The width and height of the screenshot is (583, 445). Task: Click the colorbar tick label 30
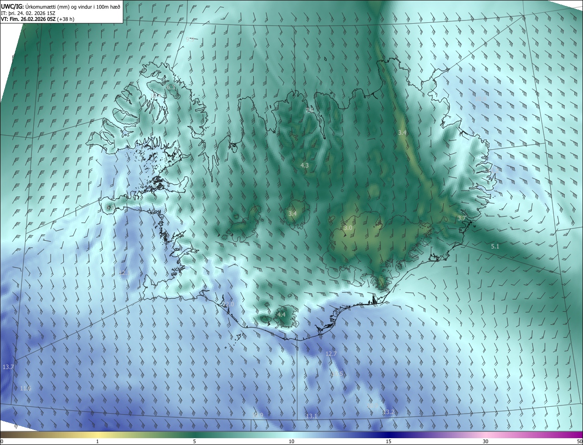tap(486, 442)
